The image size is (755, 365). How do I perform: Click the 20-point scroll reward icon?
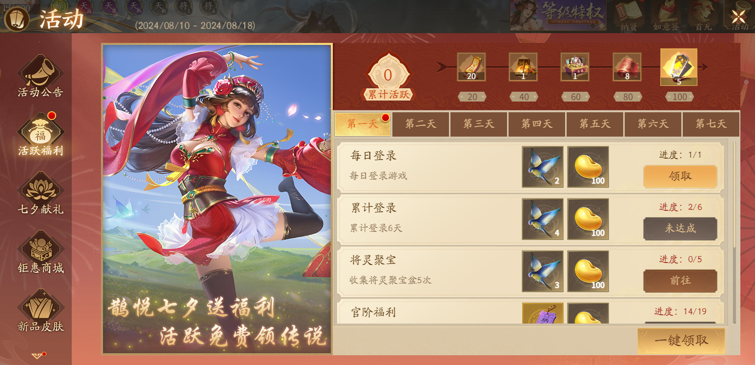pos(471,67)
